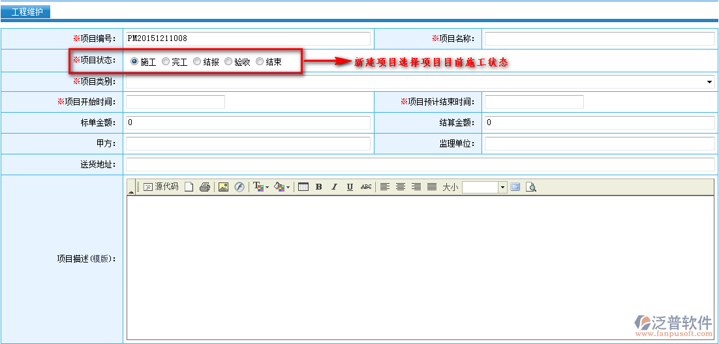Click the 项目预计结束时间 date field

tap(534, 102)
